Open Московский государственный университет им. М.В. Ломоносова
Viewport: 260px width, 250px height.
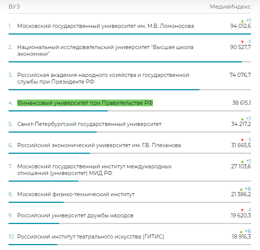(106, 26)
